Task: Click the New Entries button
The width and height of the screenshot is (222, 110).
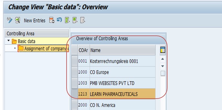Action: coord(35,20)
